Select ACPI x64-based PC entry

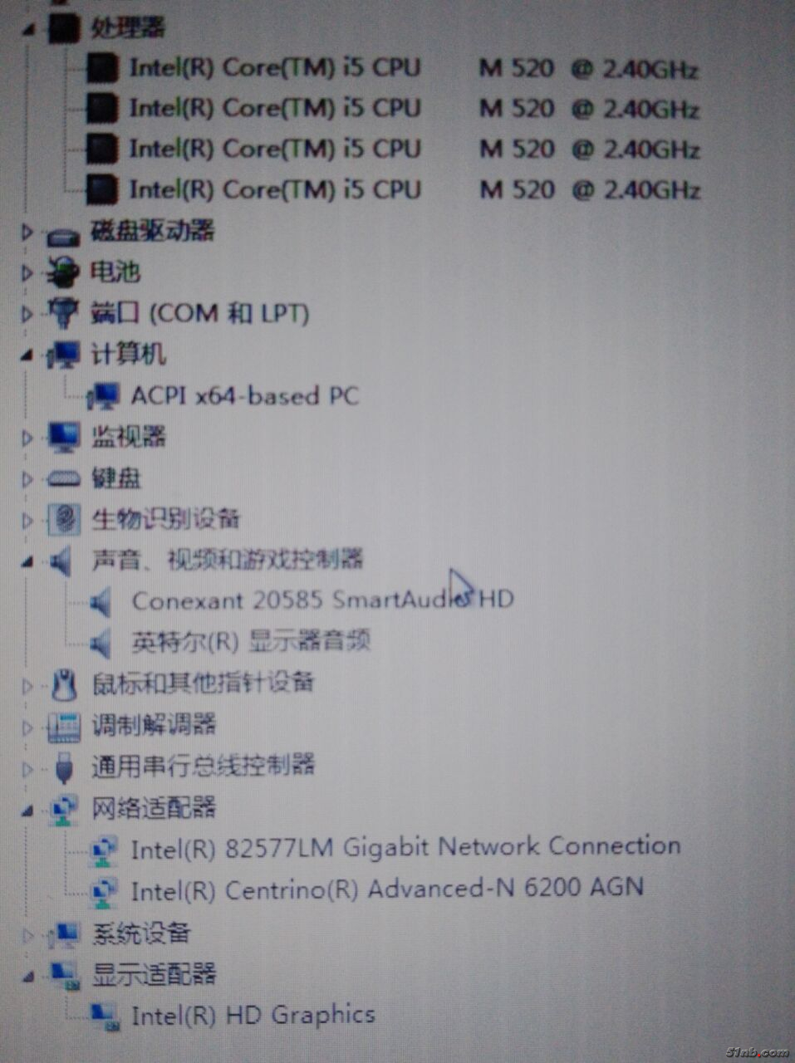(244, 395)
